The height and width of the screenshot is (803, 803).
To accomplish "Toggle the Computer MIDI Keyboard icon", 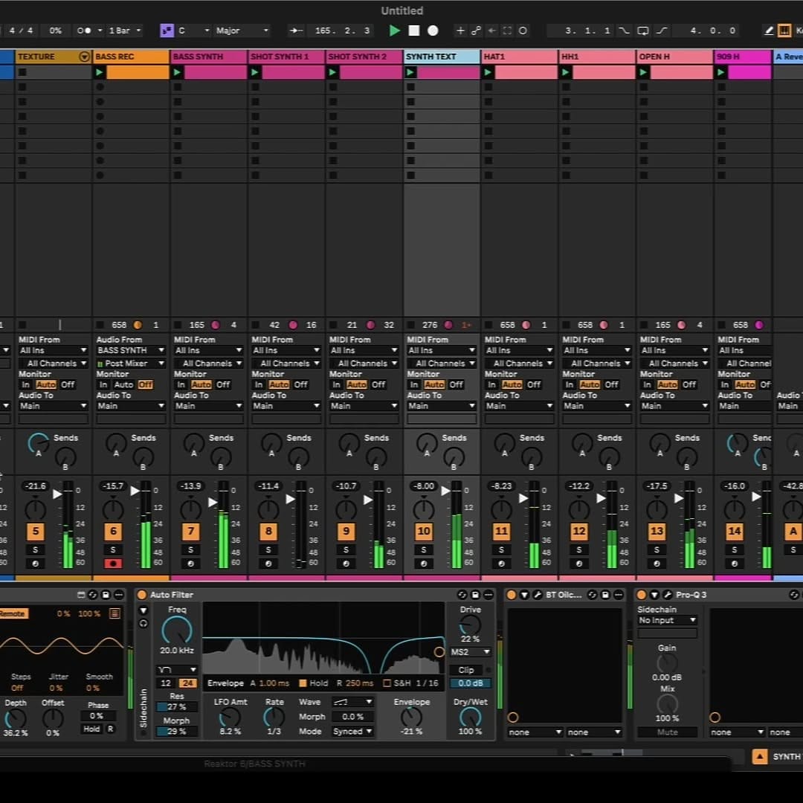I will 784,30.
